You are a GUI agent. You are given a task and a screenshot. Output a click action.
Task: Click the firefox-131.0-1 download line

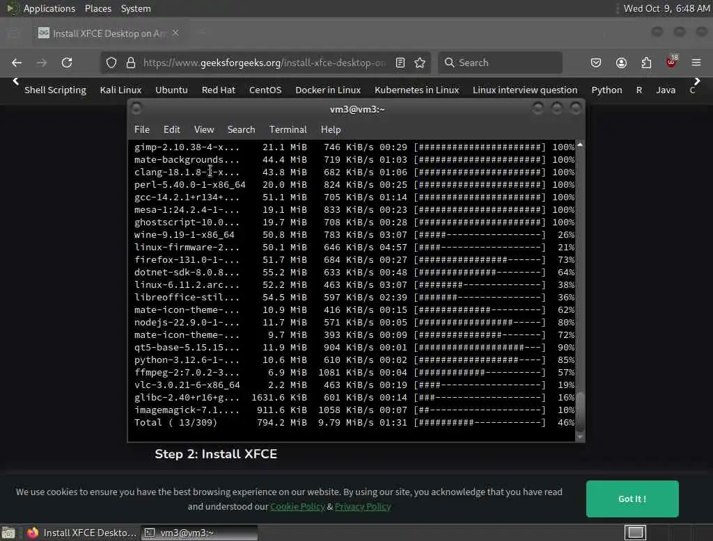point(354,260)
